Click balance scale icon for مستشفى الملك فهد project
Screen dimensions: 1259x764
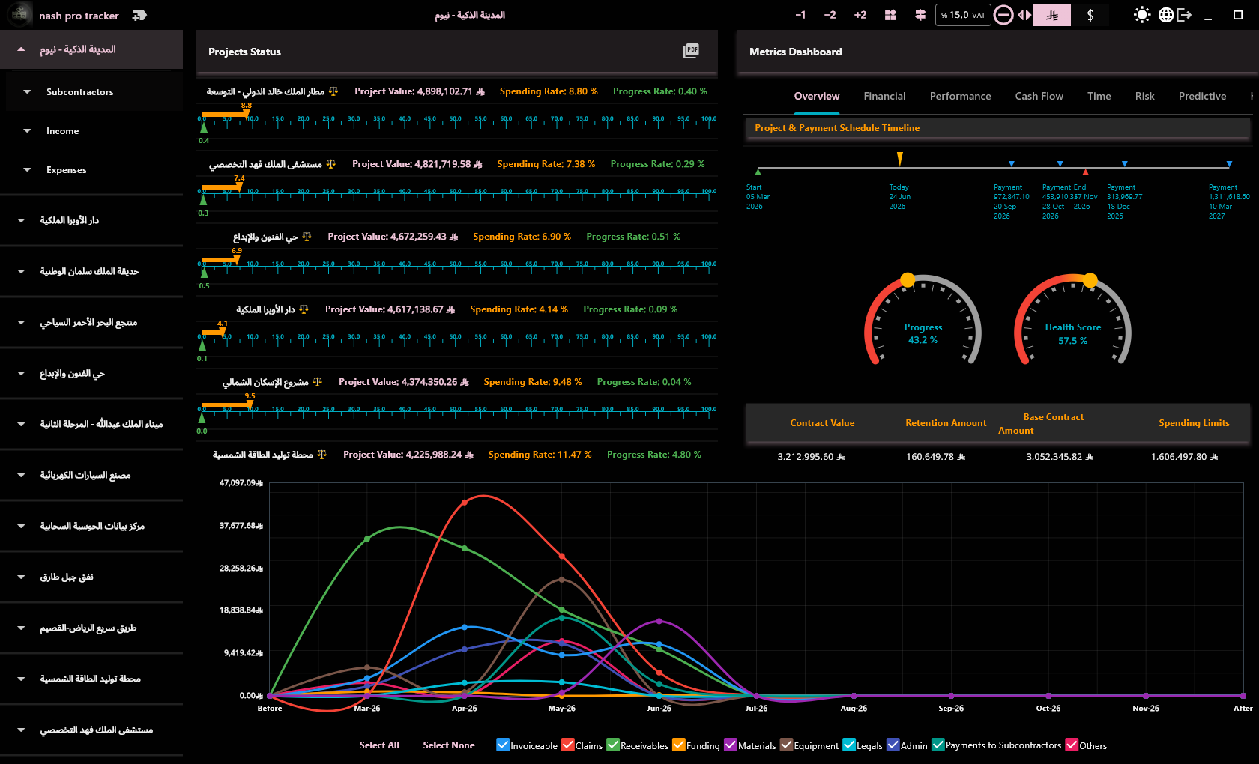(x=331, y=164)
